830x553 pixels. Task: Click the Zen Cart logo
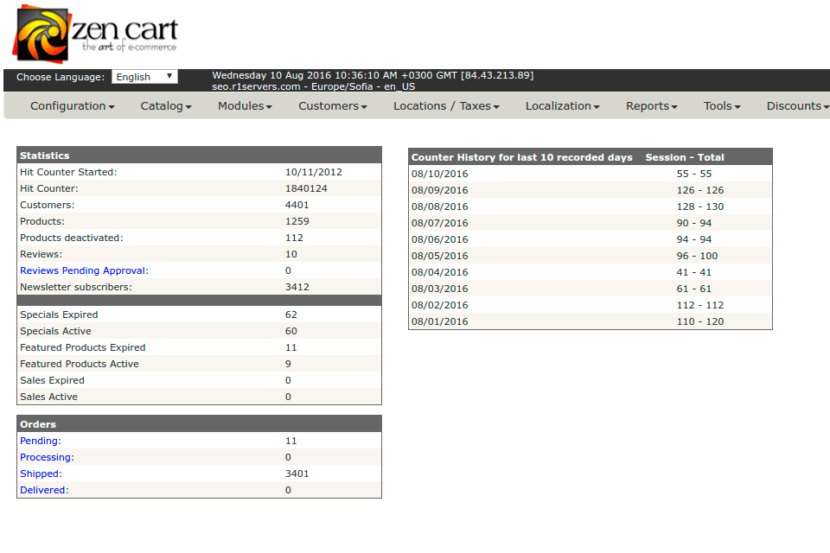tap(95, 35)
